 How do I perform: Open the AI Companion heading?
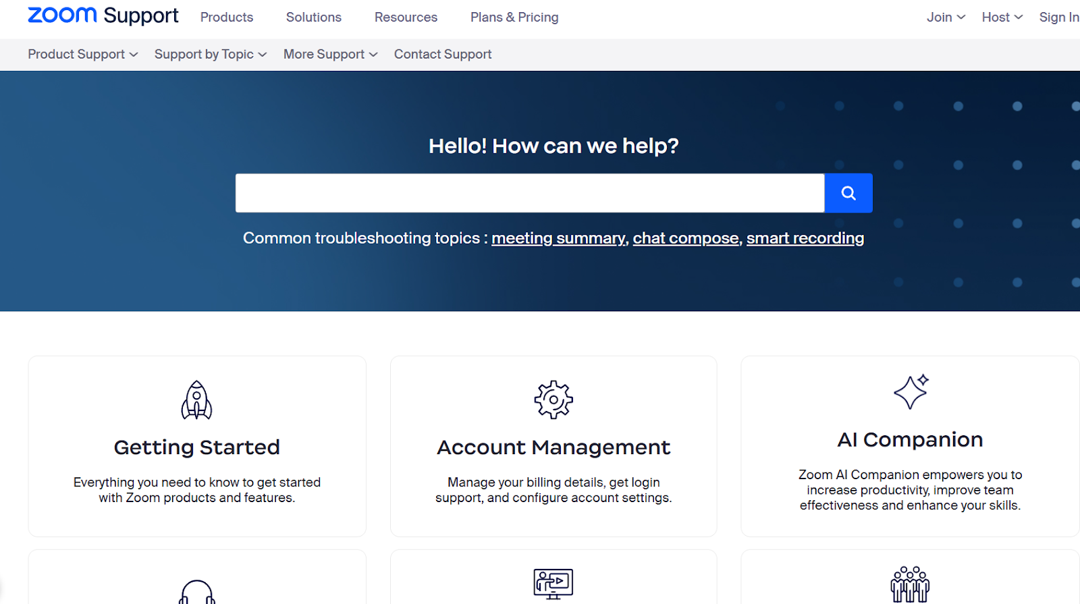point(910,439)
